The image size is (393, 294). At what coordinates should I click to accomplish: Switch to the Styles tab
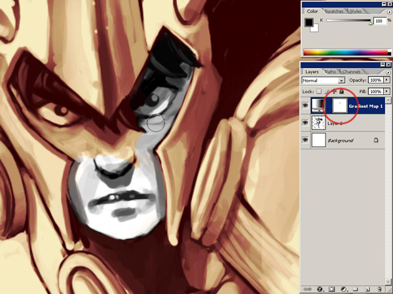(356, 12)
